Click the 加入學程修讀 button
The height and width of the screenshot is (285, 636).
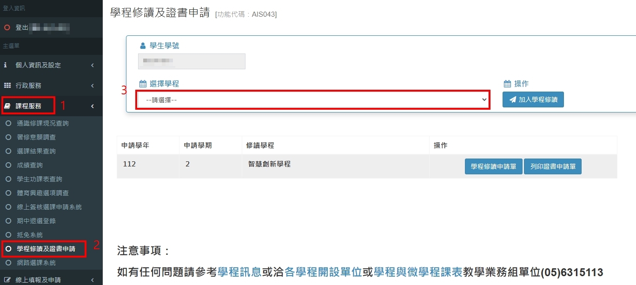tap(533, 99)
